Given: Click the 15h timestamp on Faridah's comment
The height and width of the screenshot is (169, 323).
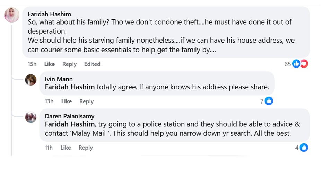Looking at the screenshot, I should tap(32, 64).
